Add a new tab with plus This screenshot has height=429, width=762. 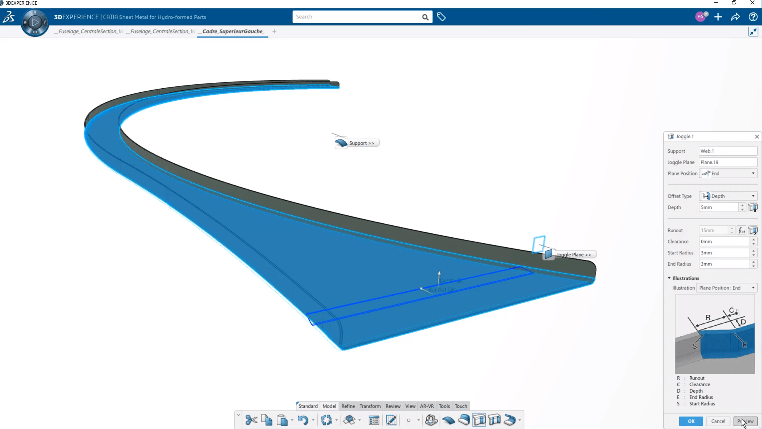274,32
